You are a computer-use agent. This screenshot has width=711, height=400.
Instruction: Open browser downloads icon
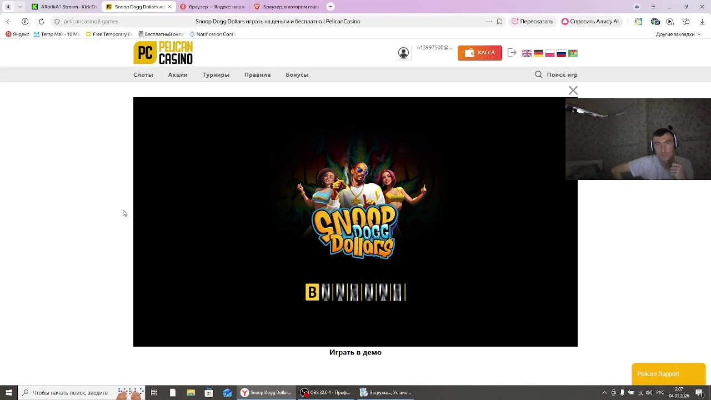702,21
